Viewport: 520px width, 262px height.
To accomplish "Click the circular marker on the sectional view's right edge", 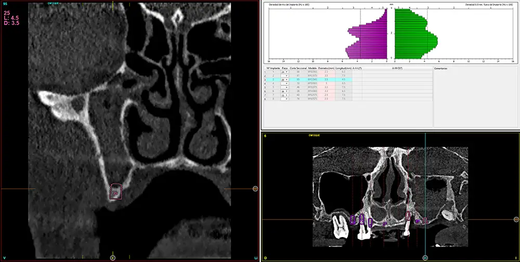I will click(255, 189).
